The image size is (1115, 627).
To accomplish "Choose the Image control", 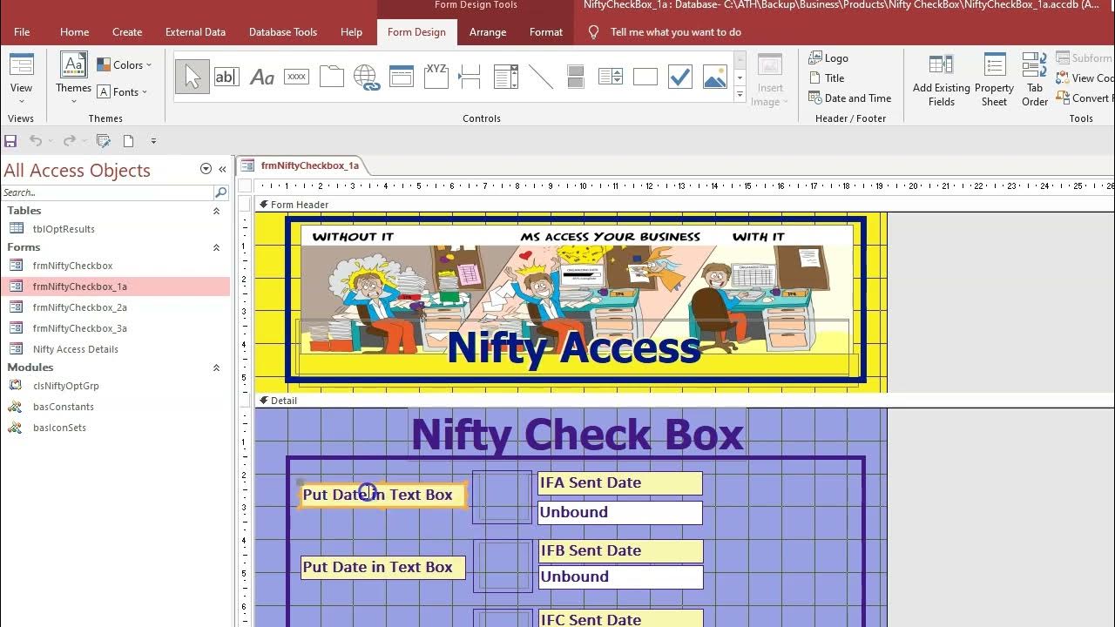I will click(714, 77).
